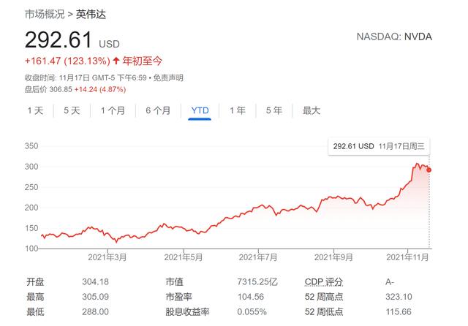Click the 最低 value 288.00
468x326 pixels.
pos(96,312)
